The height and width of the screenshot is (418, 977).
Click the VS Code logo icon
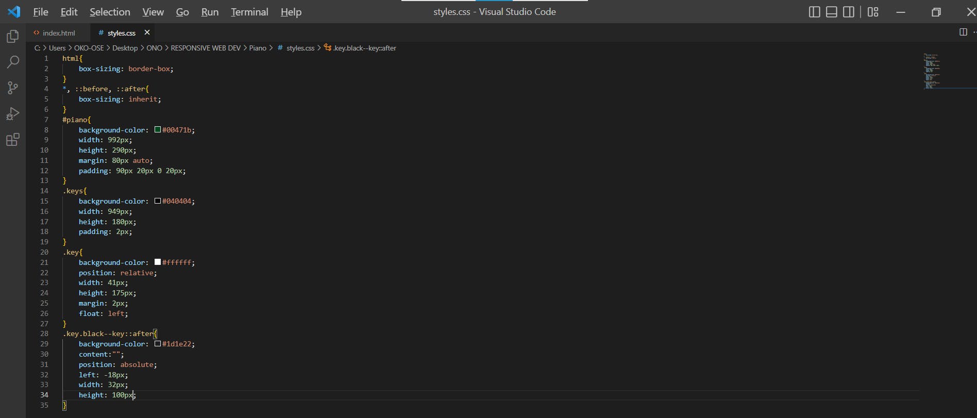click(14, 11)
